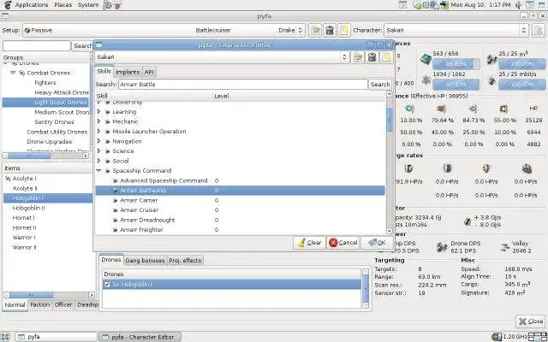Open the character editor icon right of Sakari
The image size is (548, 342).
click(x=539, y=31)
